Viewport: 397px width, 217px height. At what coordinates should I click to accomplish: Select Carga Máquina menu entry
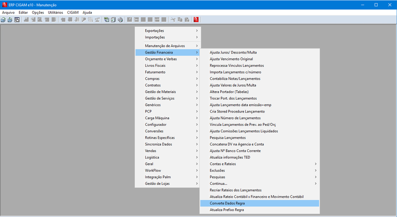168,118
